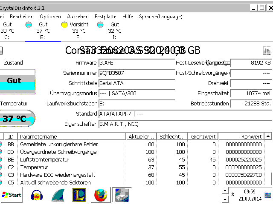The height and width of the screenshot is (204, 273).
Task: Select row Hardware ECC wiederhergestellt
Action: point(132,175)
